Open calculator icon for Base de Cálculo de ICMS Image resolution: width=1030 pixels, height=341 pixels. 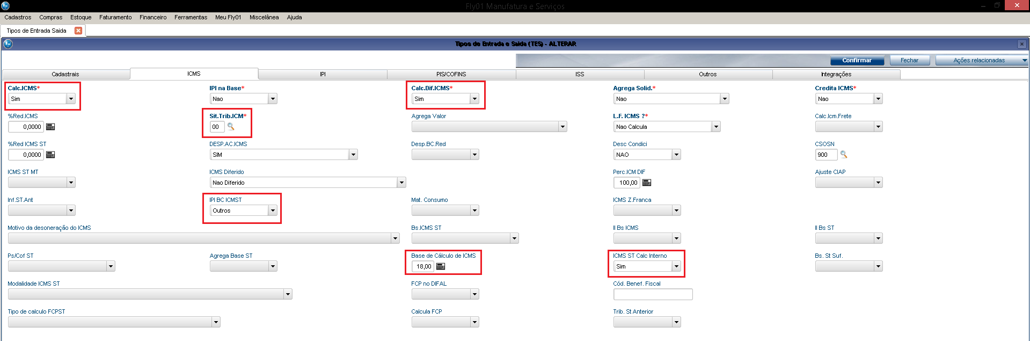(x=441, y=266)
